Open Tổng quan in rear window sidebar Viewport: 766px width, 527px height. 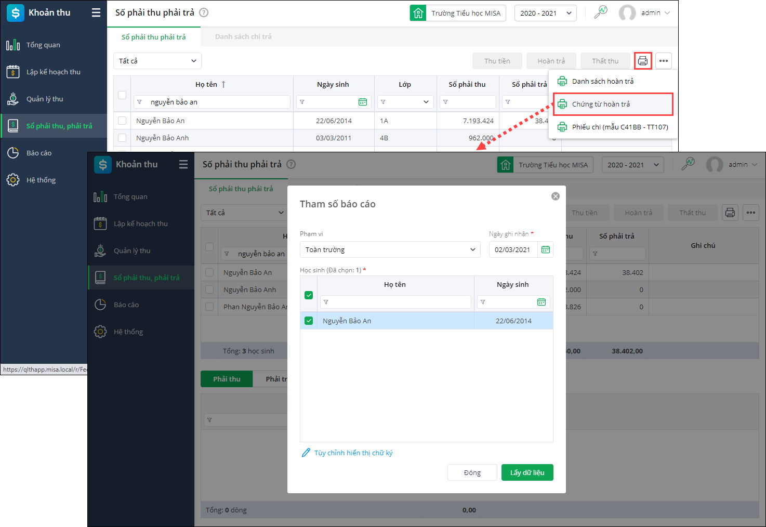click(54, 45)
